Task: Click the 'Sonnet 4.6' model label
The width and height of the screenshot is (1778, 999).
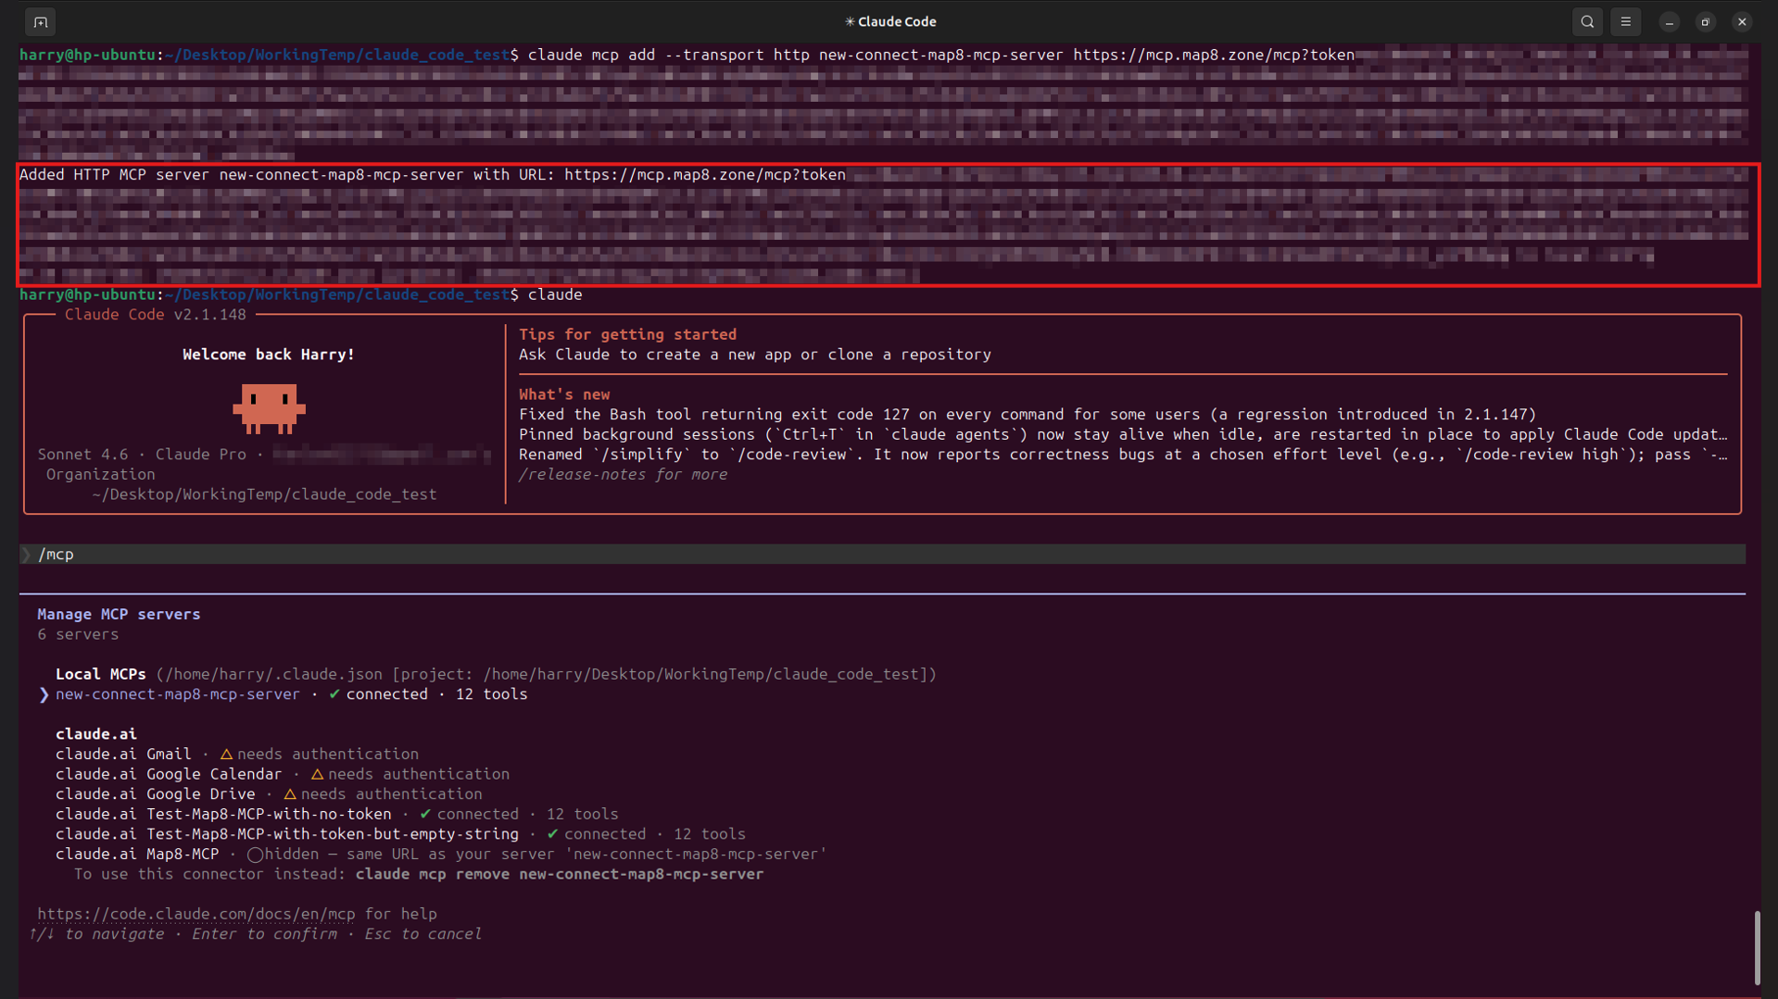Action: click(83, 455)
